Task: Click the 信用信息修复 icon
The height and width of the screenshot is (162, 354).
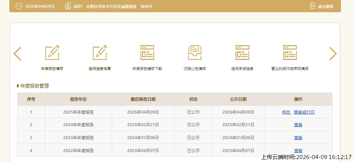Action: pyautogui.click(x=100, y=53)
